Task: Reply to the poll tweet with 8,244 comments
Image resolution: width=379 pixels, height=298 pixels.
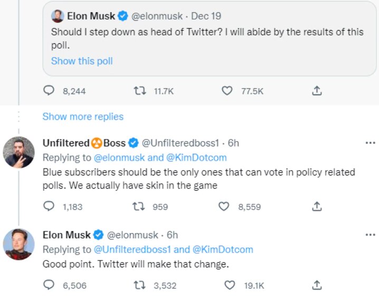Action: pos(49,91)
